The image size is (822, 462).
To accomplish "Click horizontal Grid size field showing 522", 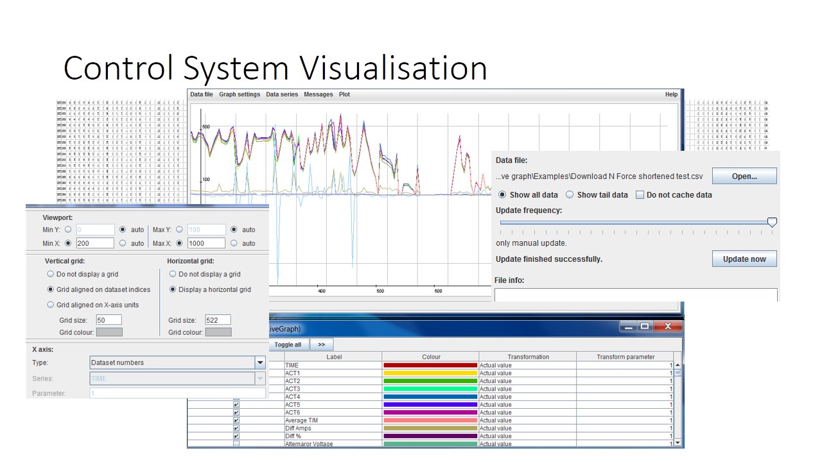I will (218, 320).
